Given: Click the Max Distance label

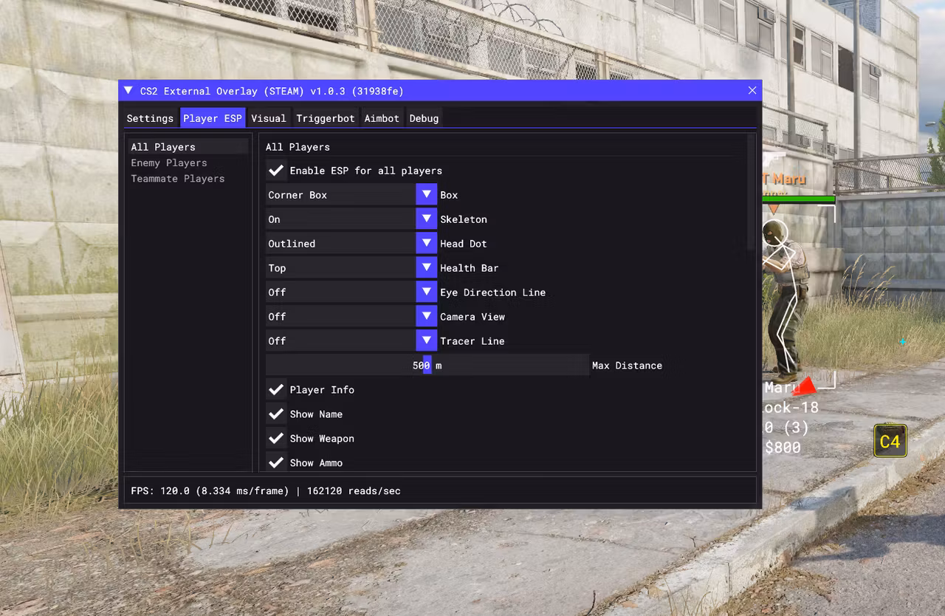Looking at the screenshot, I should [627, 366].
